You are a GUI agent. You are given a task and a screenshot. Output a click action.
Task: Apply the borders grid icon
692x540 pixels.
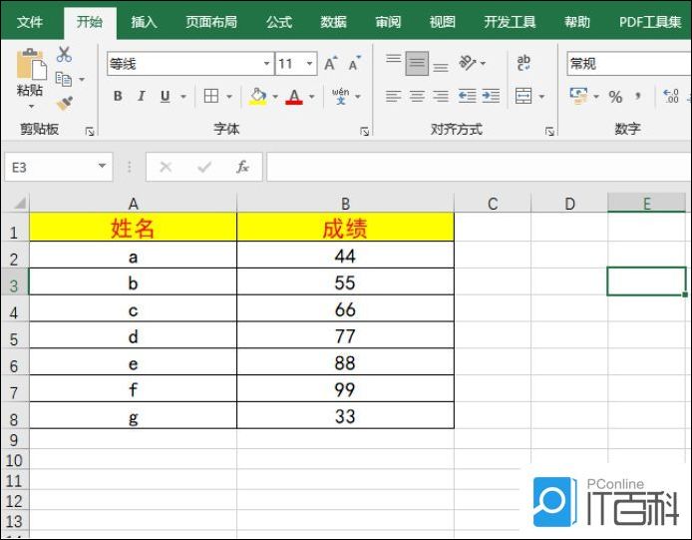211,96
